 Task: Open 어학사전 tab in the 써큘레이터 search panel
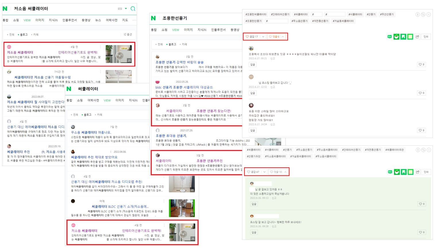93,100
